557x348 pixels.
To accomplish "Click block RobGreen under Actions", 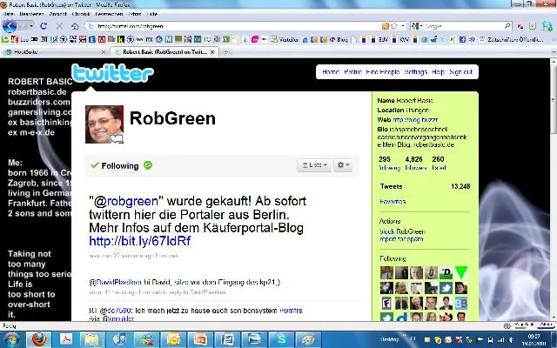I will click(403, 232).
